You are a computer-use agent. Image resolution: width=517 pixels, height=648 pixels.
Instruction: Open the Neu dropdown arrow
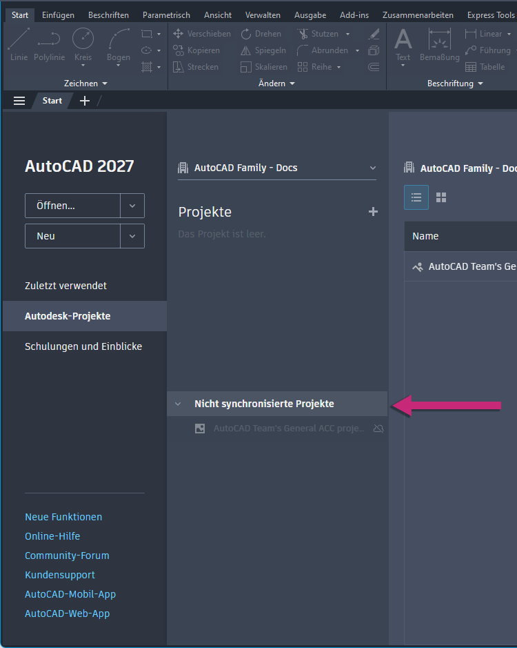(x=132, y=237)
